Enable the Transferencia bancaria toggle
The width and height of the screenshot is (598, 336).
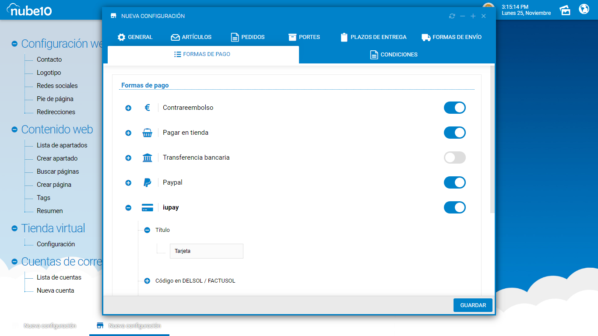454,157
